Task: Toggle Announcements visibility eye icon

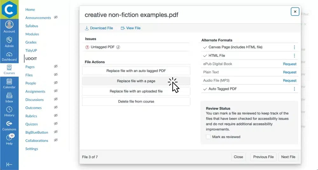Action: (x=56, y=17)
